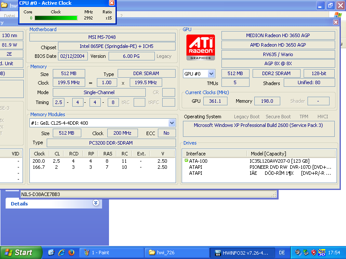The height and width of the screenshot is (259, 346).
Task: Click the Windows flag logo in Explorer
Action: [338, 15]
